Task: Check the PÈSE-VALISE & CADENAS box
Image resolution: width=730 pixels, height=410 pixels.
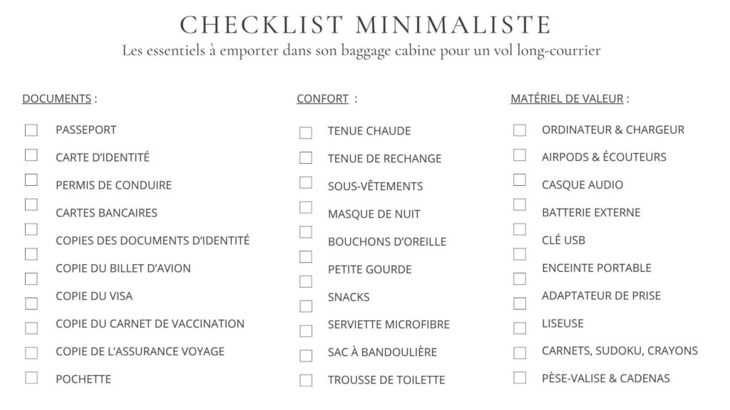Action: (520, 378)
